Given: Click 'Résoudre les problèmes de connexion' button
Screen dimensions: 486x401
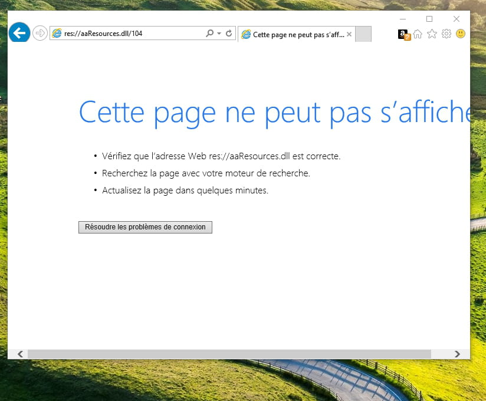Looking at the screenshot, I should [145, 227].
